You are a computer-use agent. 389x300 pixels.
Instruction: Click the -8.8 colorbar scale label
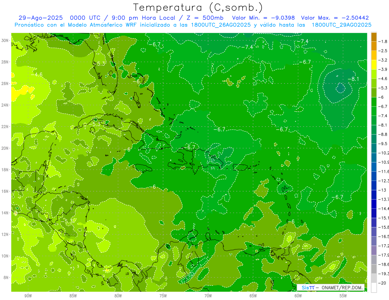click(383, 134)
